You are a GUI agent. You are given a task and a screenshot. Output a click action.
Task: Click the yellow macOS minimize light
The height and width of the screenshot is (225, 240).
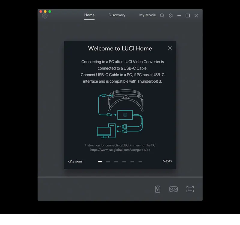click(x=45, y=11)
